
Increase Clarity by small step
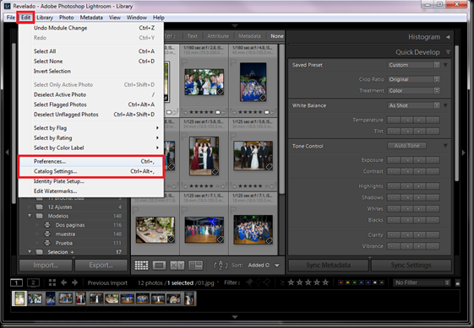pos(419,234)
